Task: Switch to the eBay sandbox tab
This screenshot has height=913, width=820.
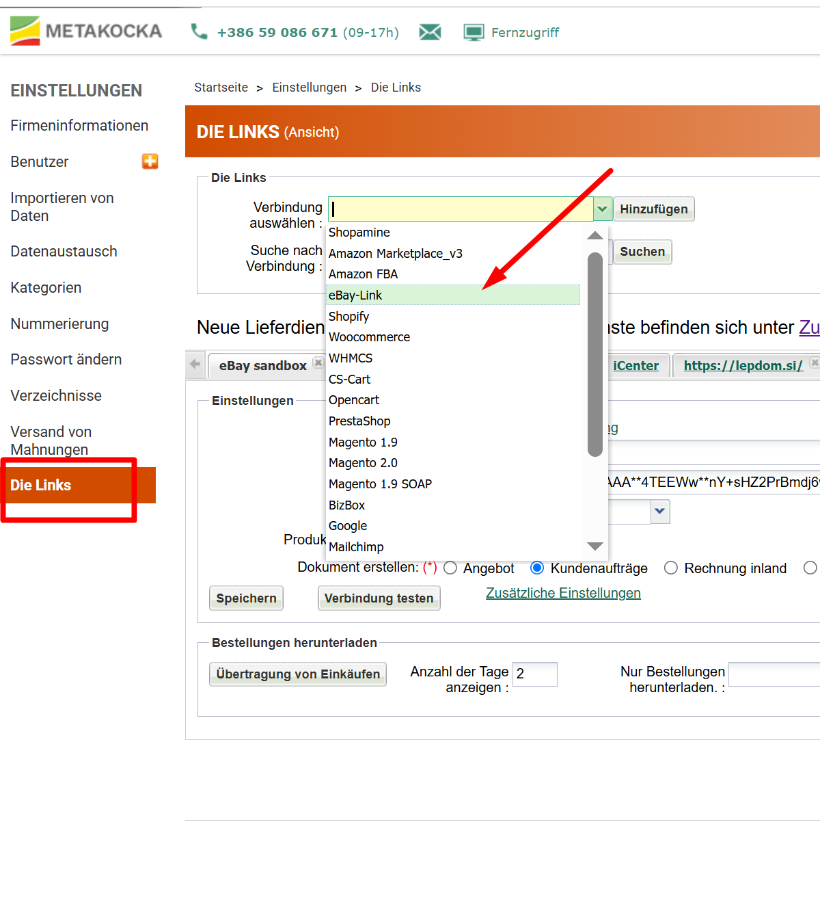Action: point(262,366)
